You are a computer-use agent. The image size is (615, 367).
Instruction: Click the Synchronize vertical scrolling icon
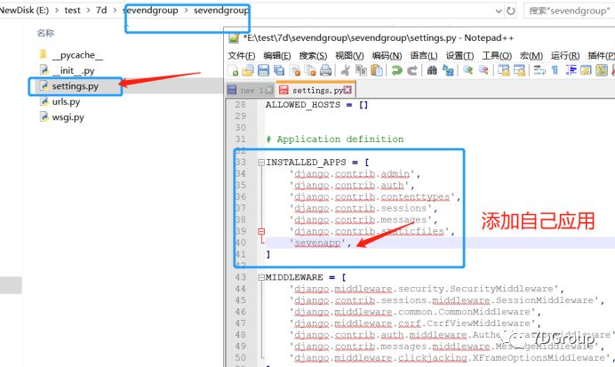tap(504, 70)
